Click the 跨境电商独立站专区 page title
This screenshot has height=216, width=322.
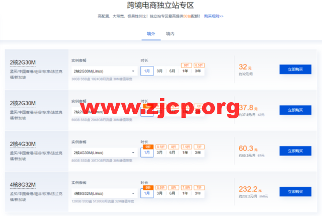pos(160,6)
